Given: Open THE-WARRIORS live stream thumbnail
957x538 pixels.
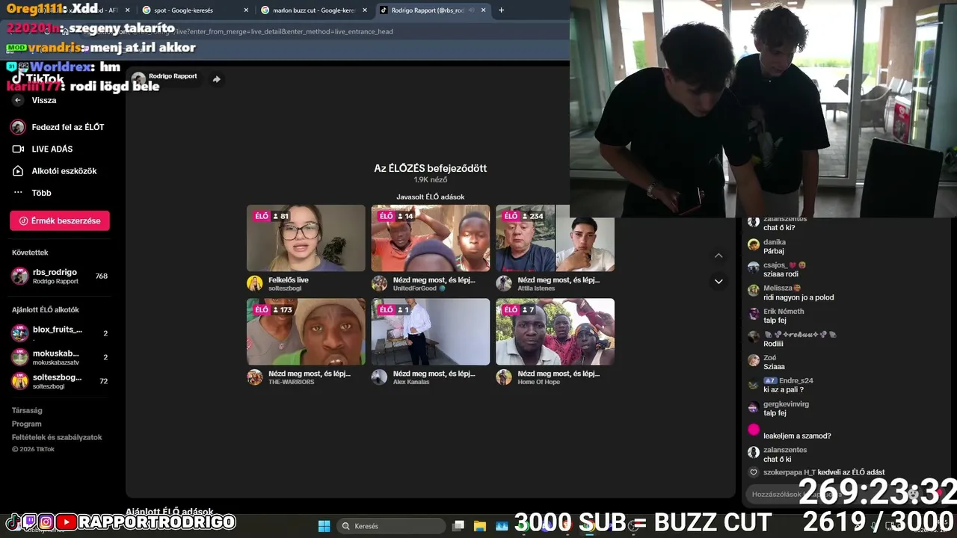Looking at the screenshot, I should pos(306,332).
